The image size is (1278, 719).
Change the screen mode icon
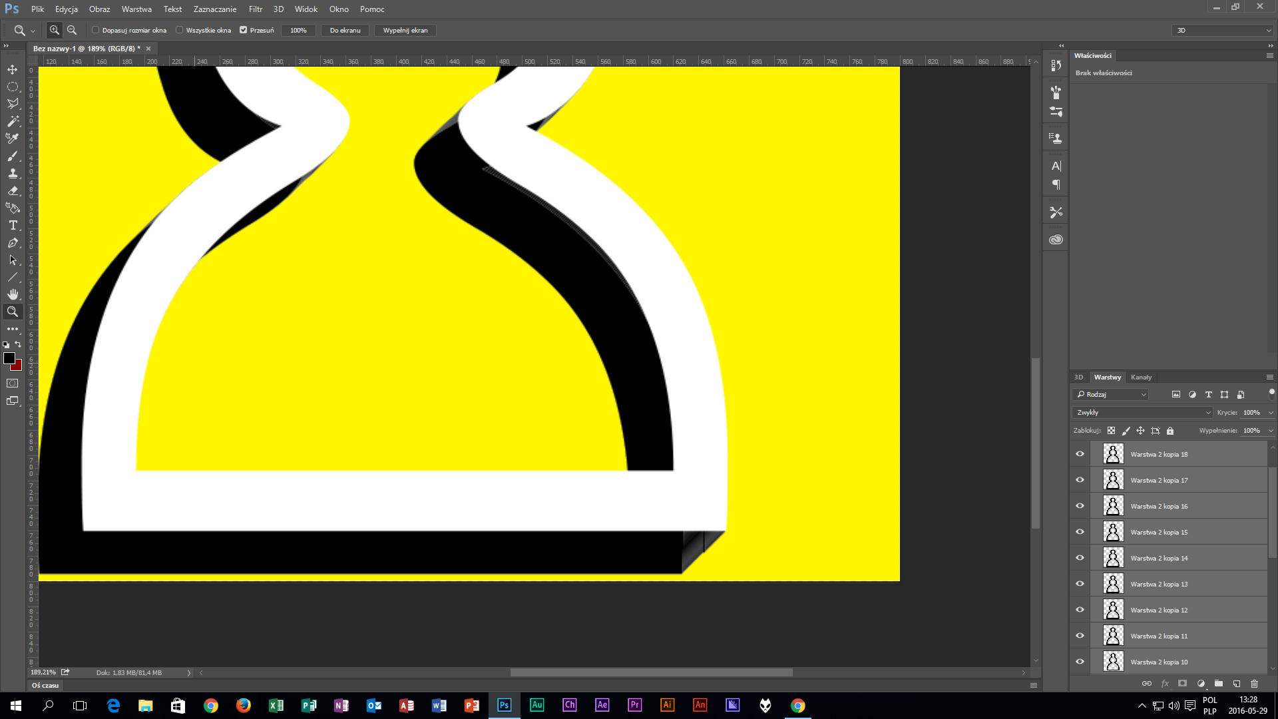click(13, 401)
